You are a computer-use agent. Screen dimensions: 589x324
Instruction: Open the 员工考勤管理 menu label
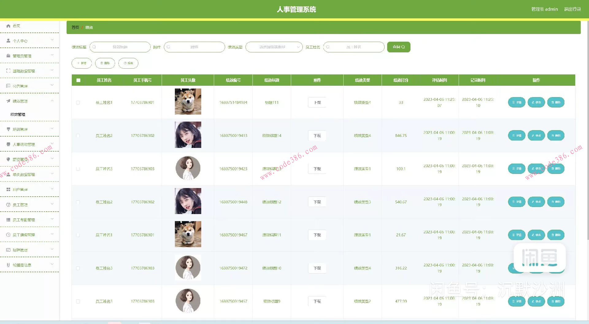[24, 220]
